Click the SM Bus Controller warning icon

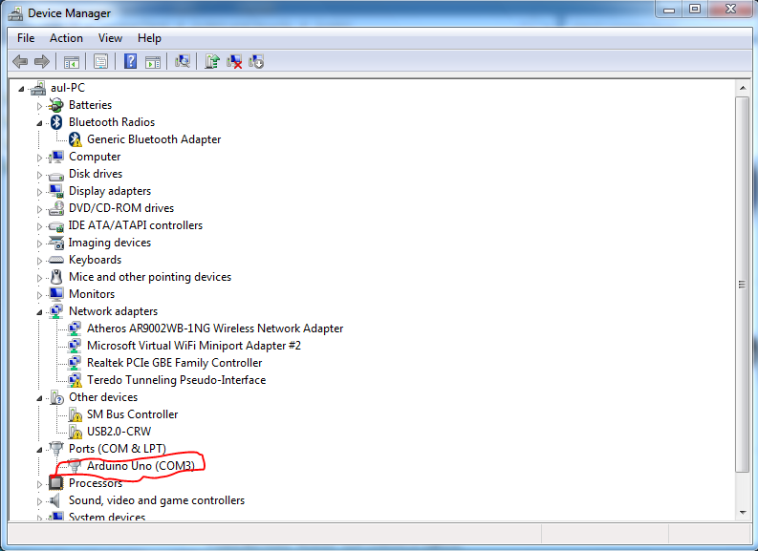click(75, 414)
